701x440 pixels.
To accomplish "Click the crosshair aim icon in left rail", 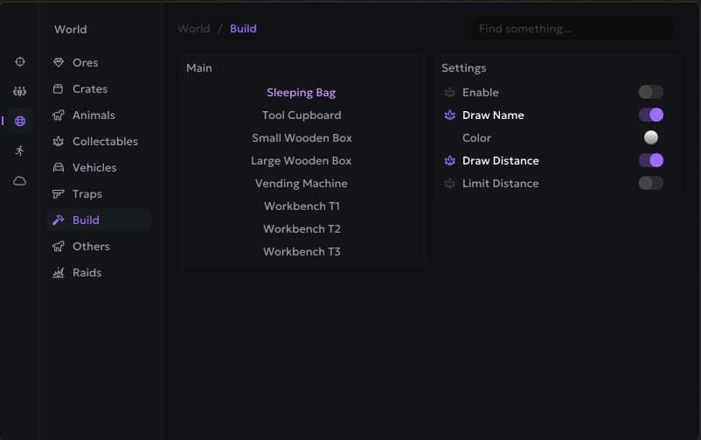I will [x=20, y=62].
